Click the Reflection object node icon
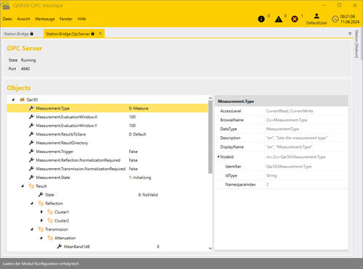Screen dimensions: 363x269 (41, 203)
